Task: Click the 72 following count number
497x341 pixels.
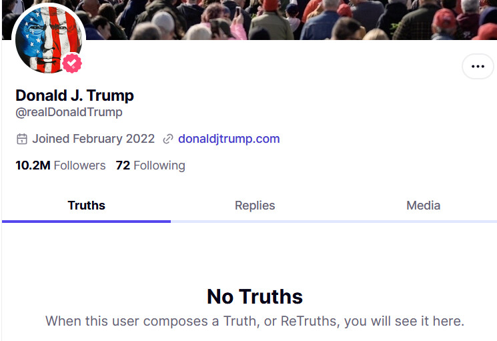Action: coord(123,165)
